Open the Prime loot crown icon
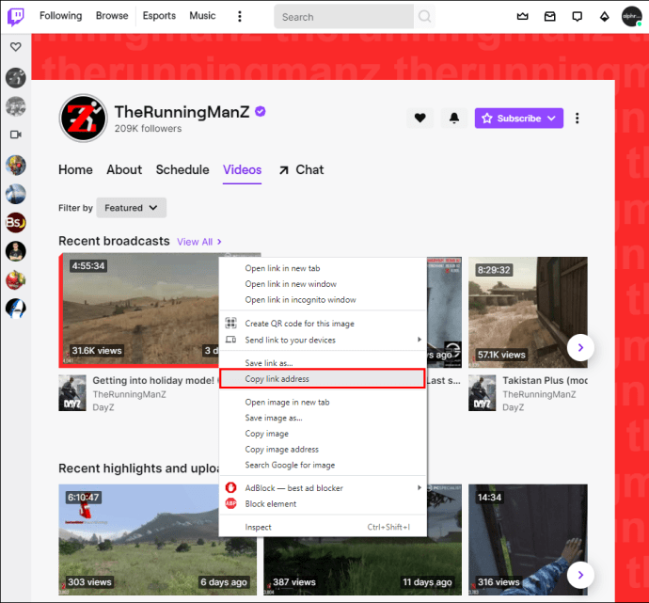Screen dimensions: 649x603 tap(523, 17)
